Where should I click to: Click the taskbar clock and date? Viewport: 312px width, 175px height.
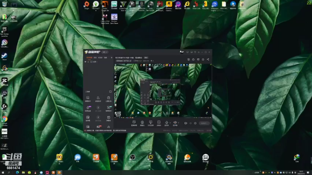point(301,173)
